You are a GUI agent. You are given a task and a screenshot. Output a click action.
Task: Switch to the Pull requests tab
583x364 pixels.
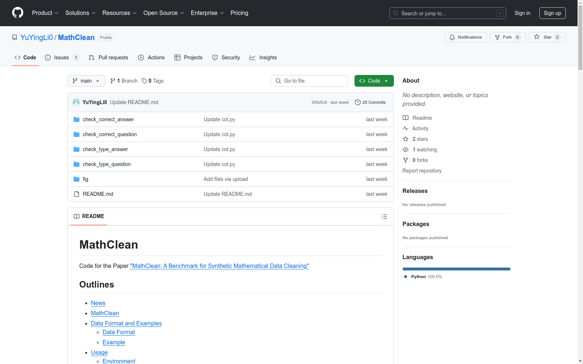109,58
